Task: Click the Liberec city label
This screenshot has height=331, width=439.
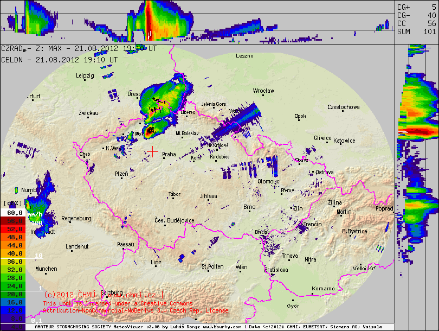Action: pos(188,112)
